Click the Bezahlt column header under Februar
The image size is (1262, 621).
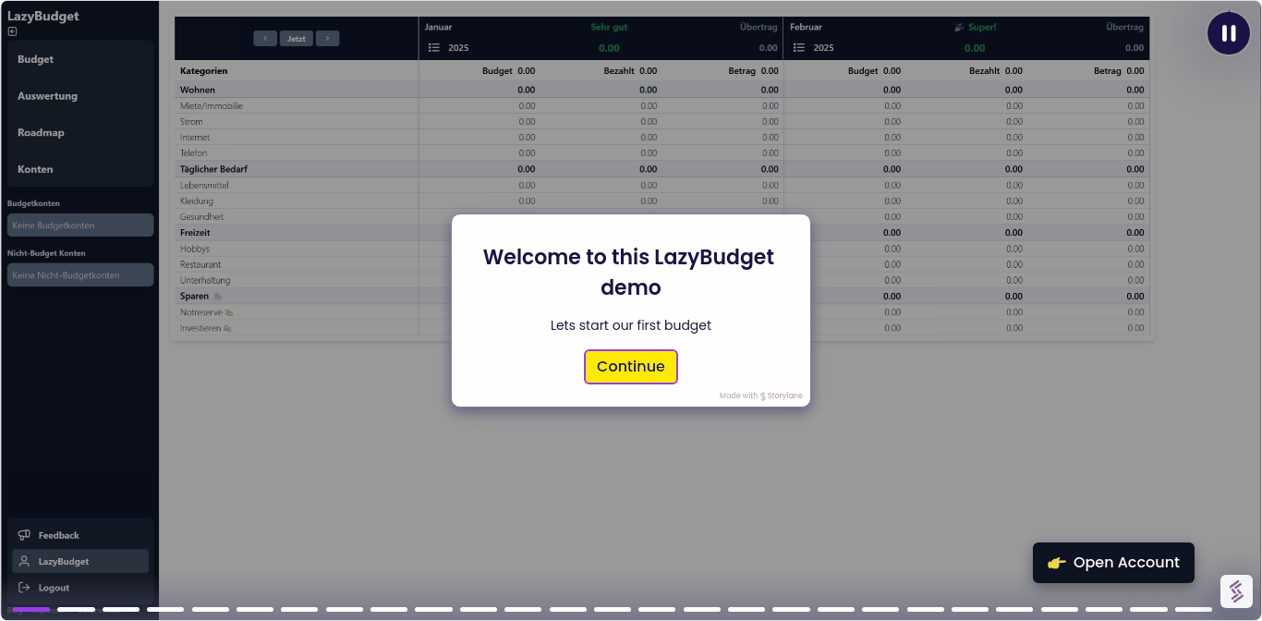pos(985,71)
